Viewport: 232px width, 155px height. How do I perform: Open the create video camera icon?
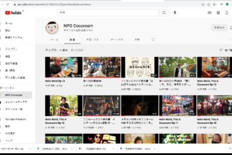pos(210,13)
